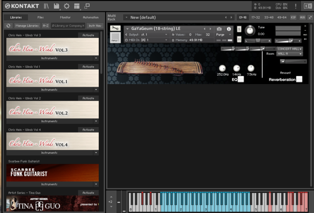Open the library browser icon in header

(x=46, y=6)
